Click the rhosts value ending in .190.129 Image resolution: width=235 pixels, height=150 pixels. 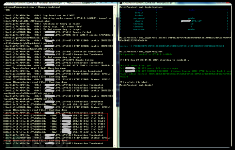[191, 21]
